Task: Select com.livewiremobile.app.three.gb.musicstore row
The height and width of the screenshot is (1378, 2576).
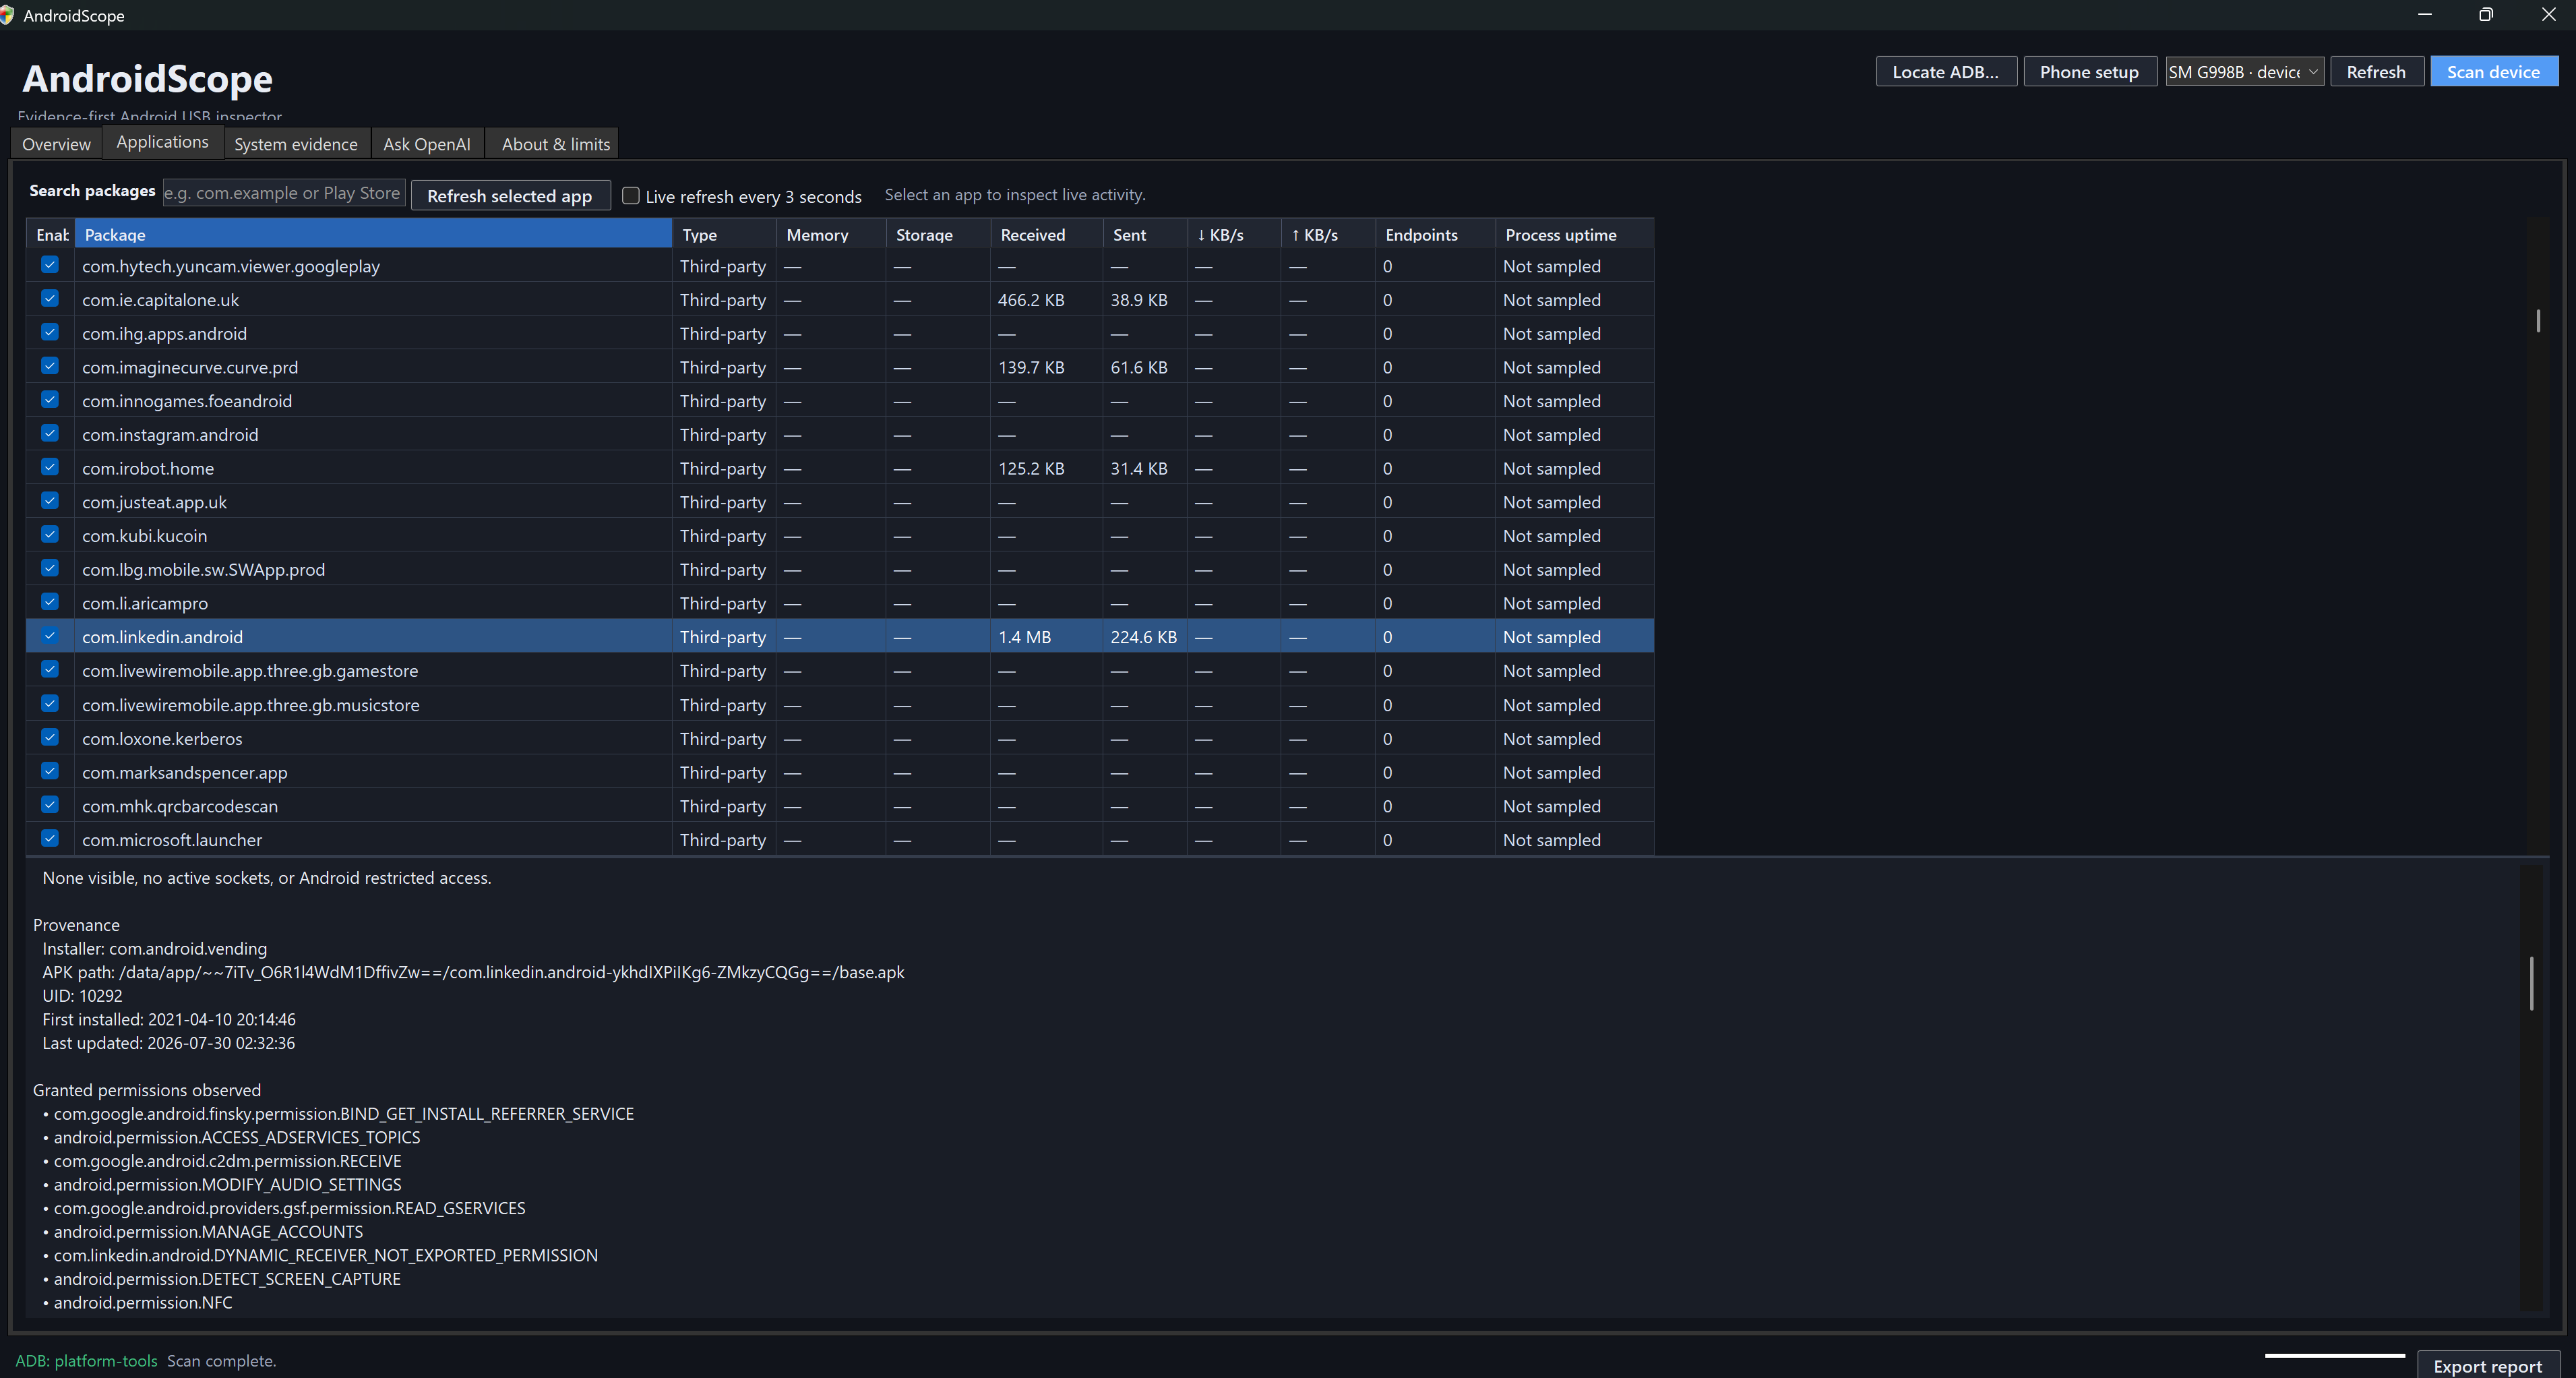Action: pos(840,705)
